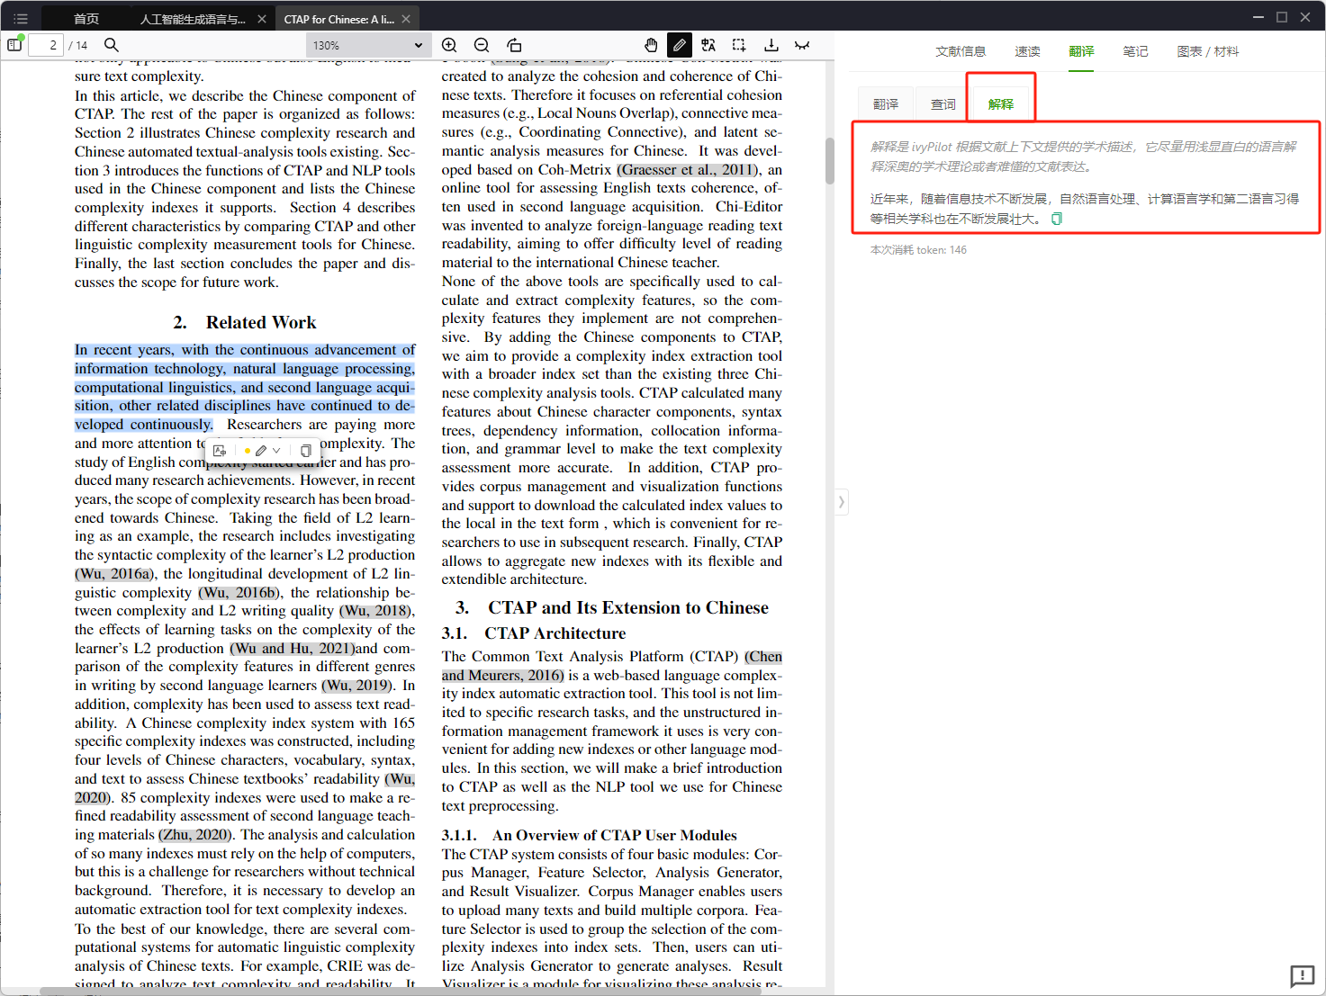Collapse the right panel with arrow handle
Image resolution: width=1326 pixels, height=996 pixels.
[841, 501]
